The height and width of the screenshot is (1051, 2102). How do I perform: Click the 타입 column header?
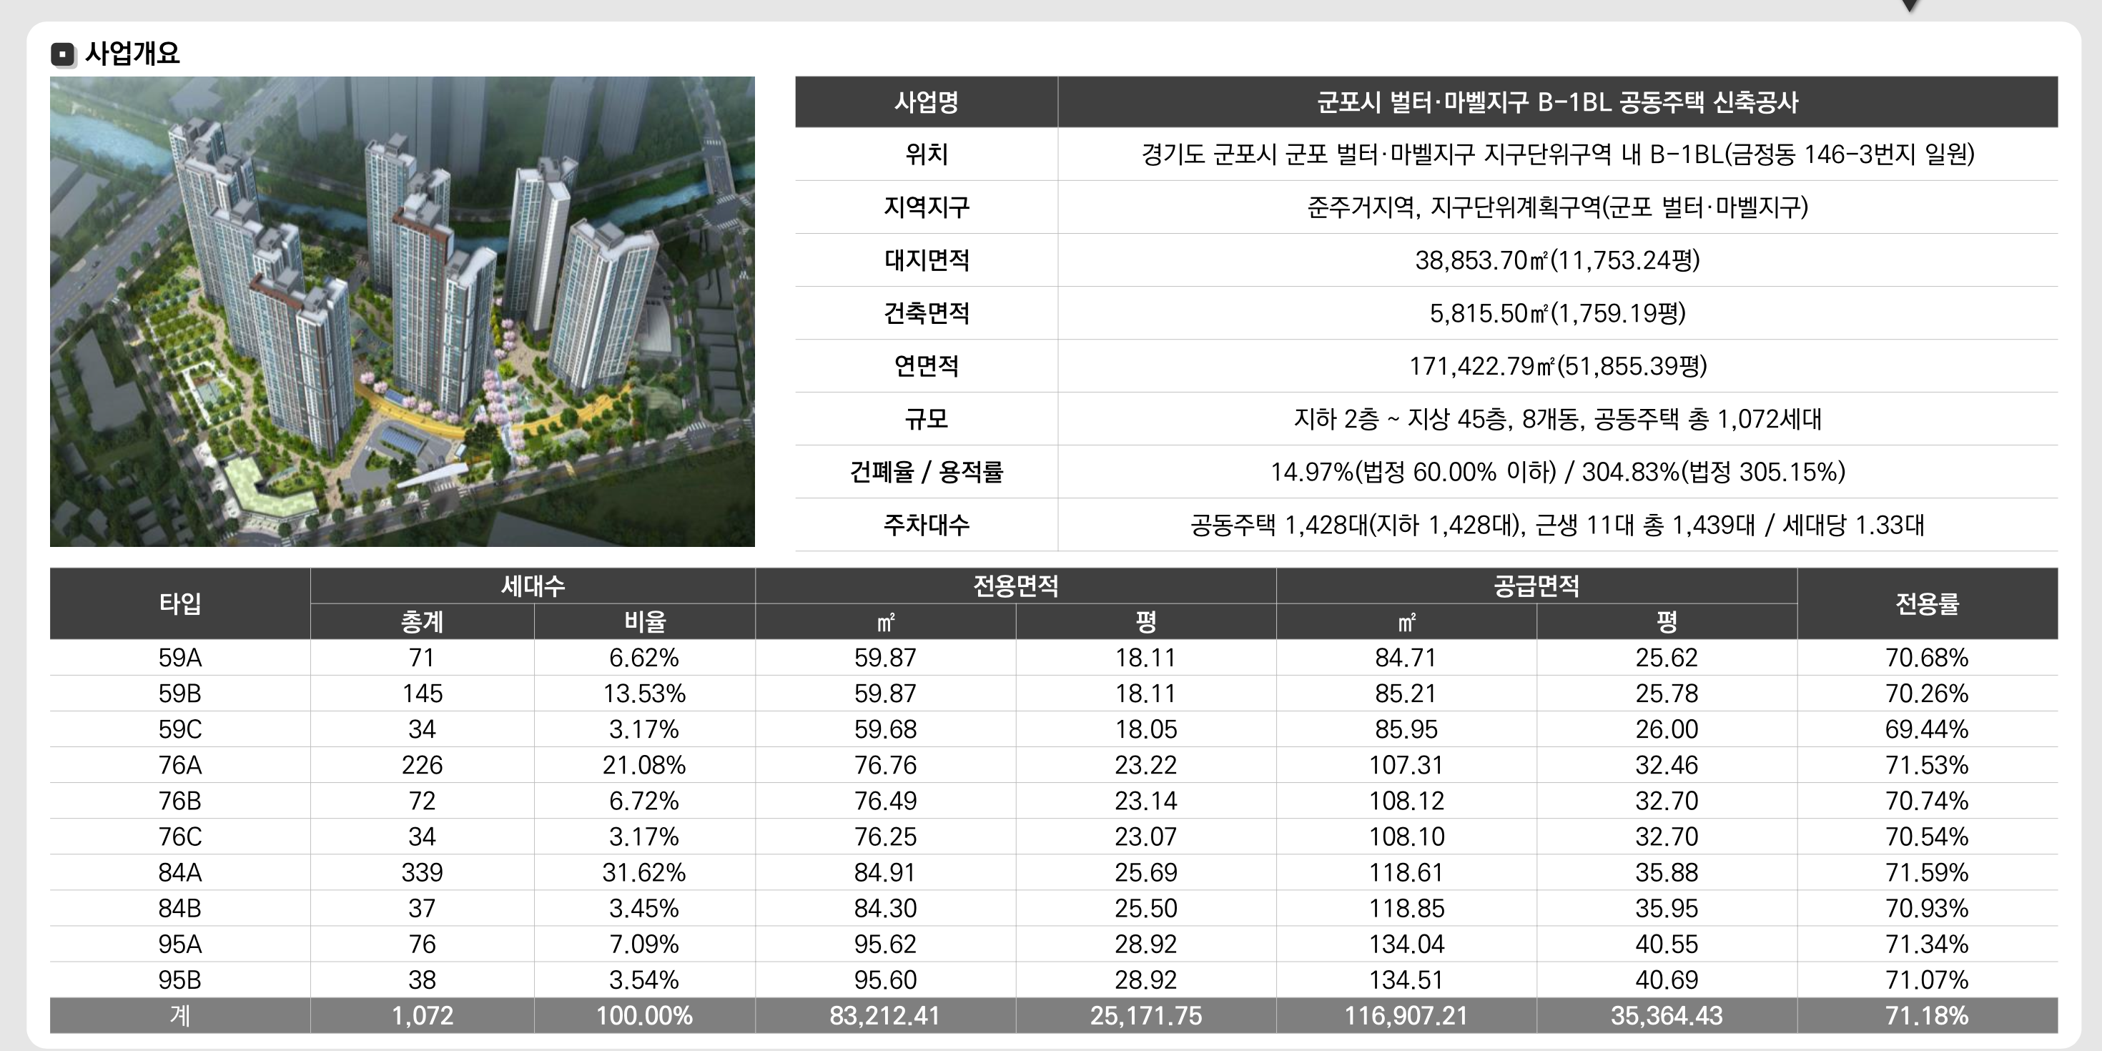point(179,604)
